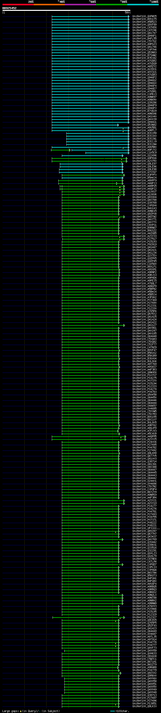Open hit UniRef100_P12327
The image size is (161, 713).
tap(144, 617)
